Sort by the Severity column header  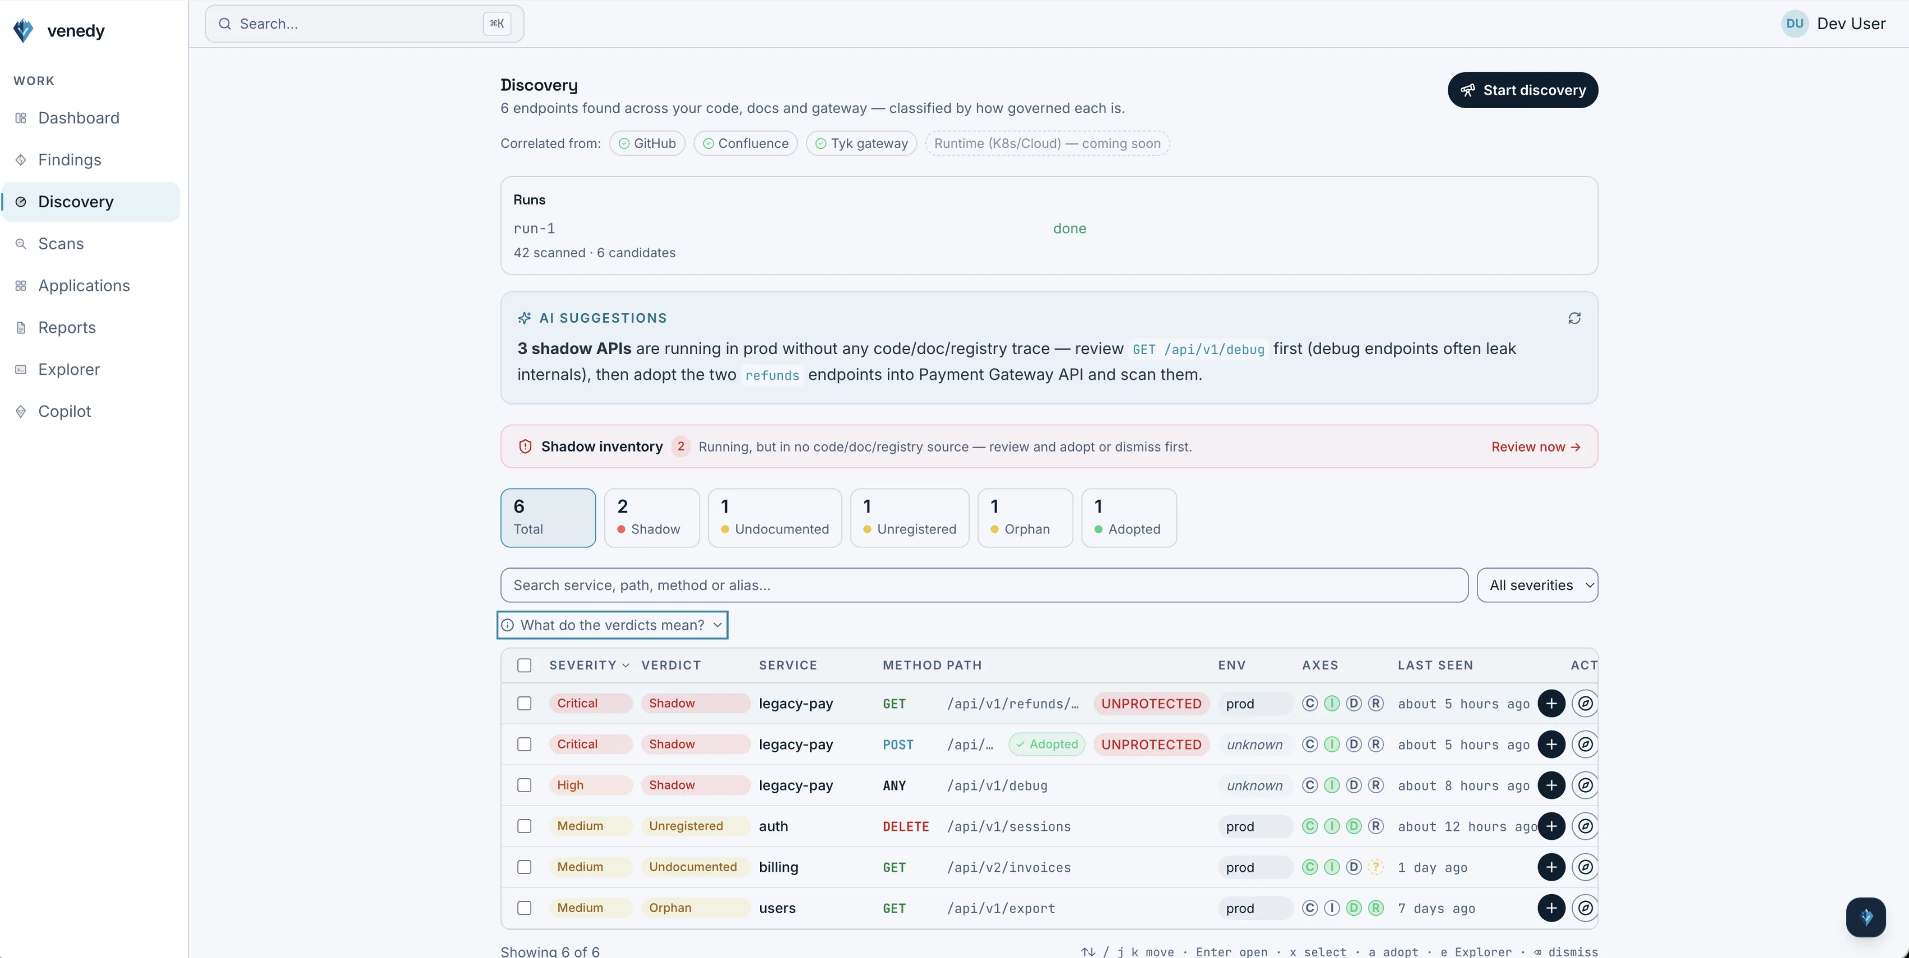click(x=589, y=666)
